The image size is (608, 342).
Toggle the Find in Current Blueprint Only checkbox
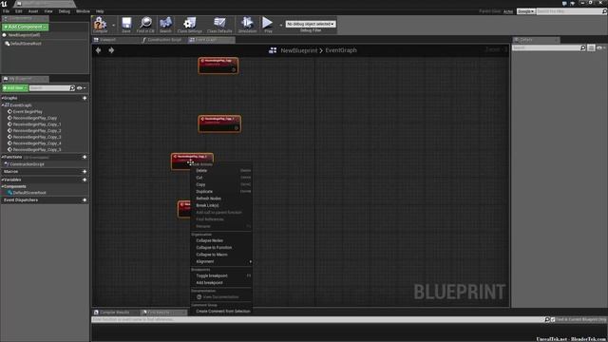click(x=553, y=319)
